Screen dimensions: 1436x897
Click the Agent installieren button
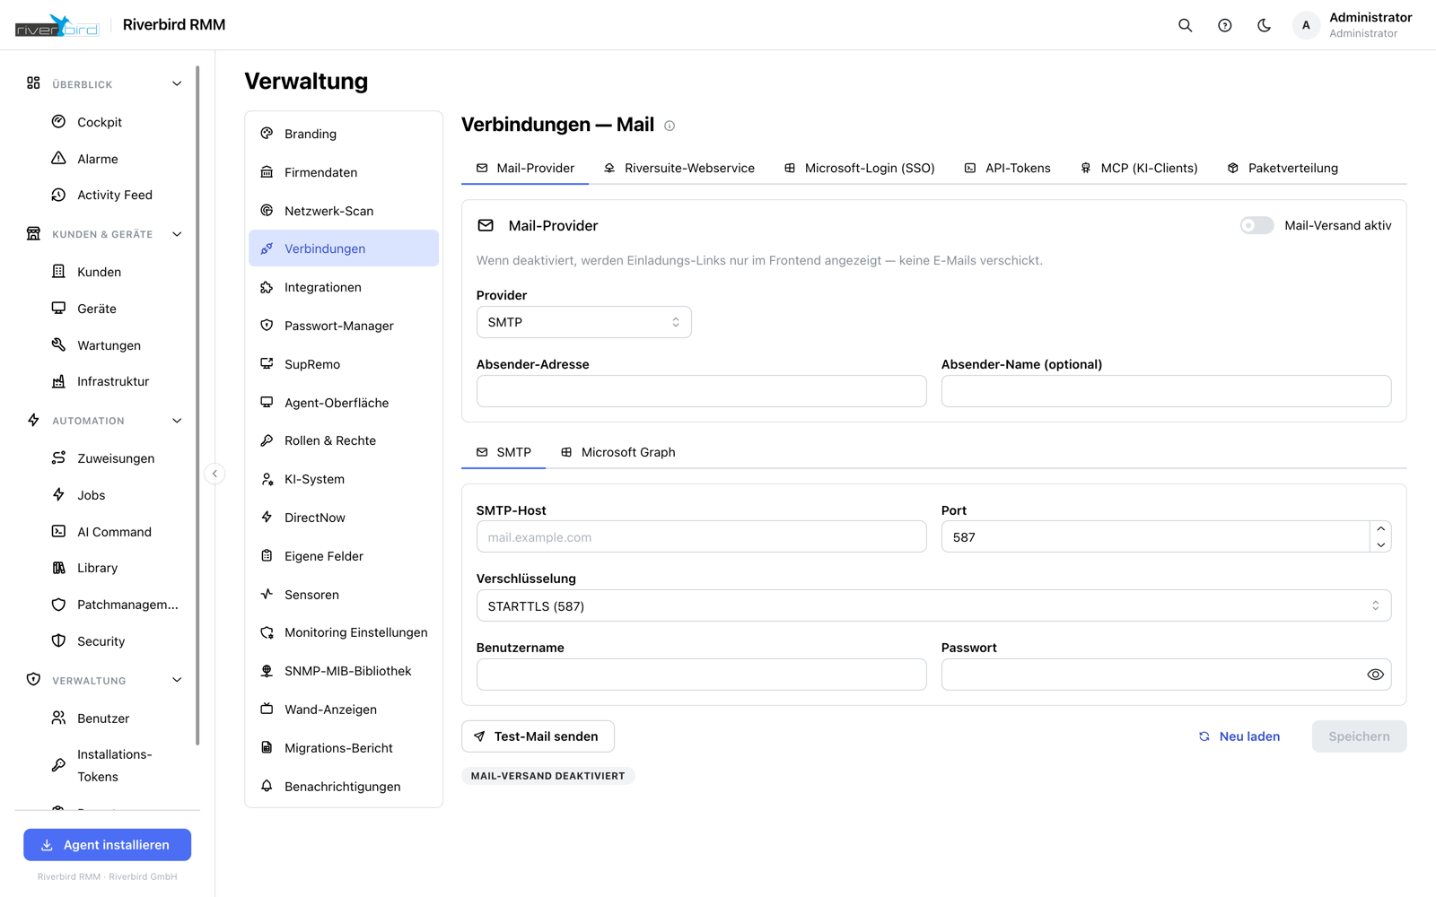(x=107, y=845)
